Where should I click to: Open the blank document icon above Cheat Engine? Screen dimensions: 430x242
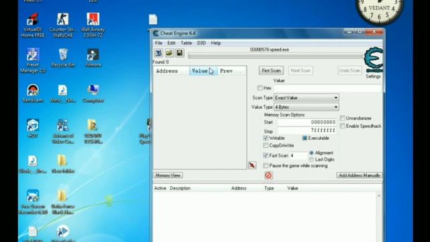153,19
